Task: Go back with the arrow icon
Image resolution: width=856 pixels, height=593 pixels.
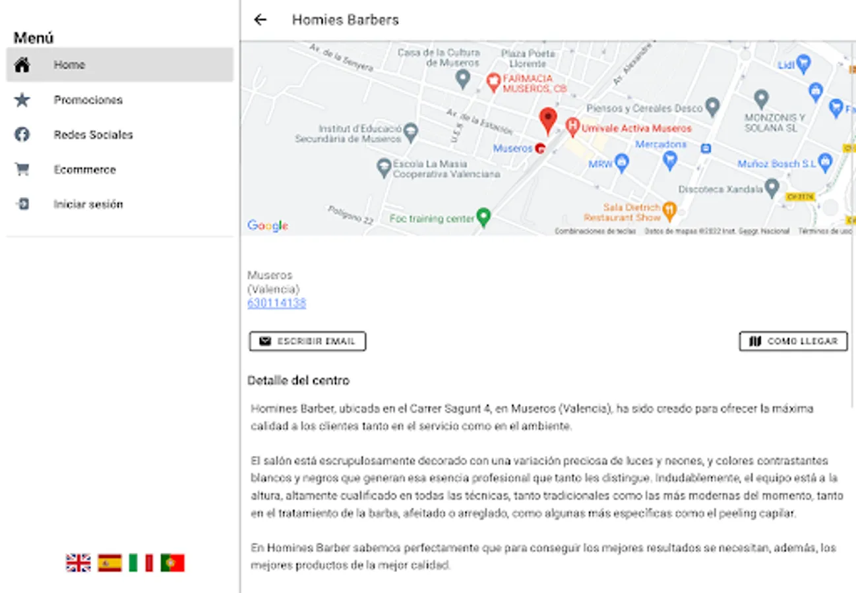Action: [x=260, y=20]
